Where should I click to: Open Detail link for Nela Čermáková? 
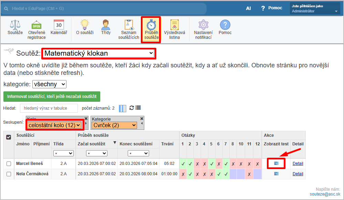tap(298, 174)
